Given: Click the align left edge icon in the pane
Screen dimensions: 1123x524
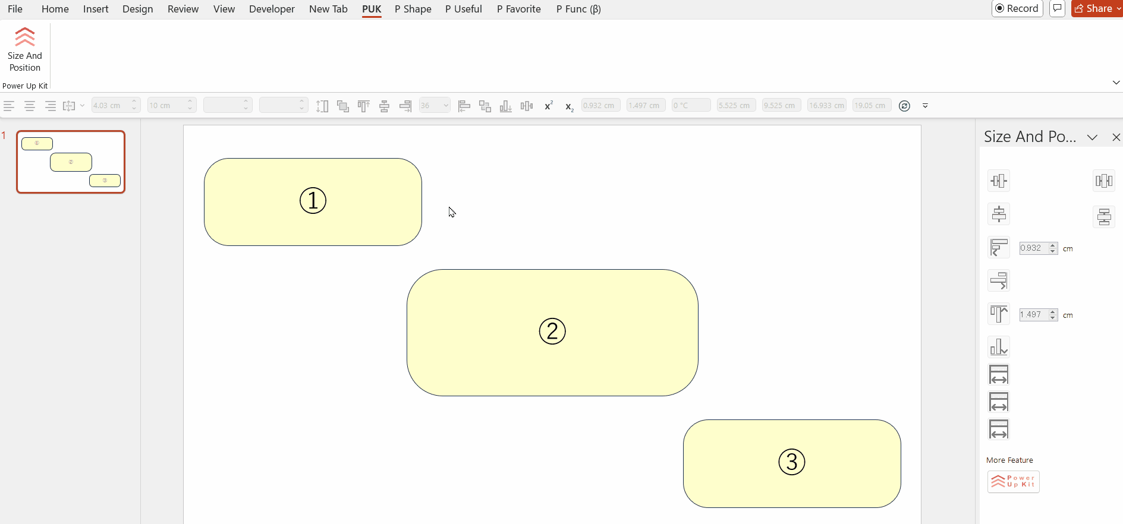Looking at the screenshot, I should [x=998, y=248].
